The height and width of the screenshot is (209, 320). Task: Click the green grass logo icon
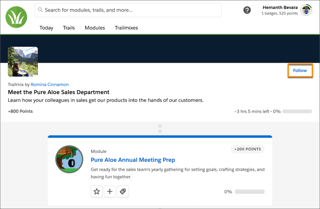(16, 17)
